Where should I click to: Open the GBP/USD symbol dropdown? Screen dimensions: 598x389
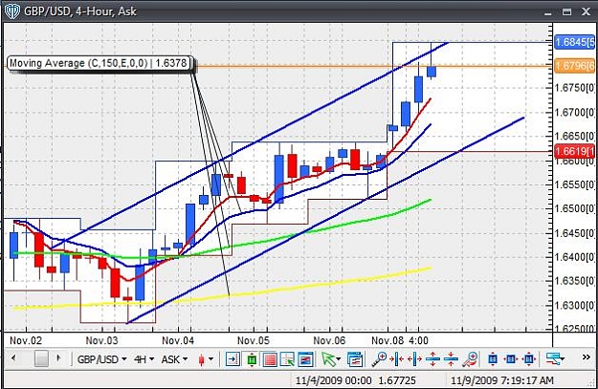101,359
